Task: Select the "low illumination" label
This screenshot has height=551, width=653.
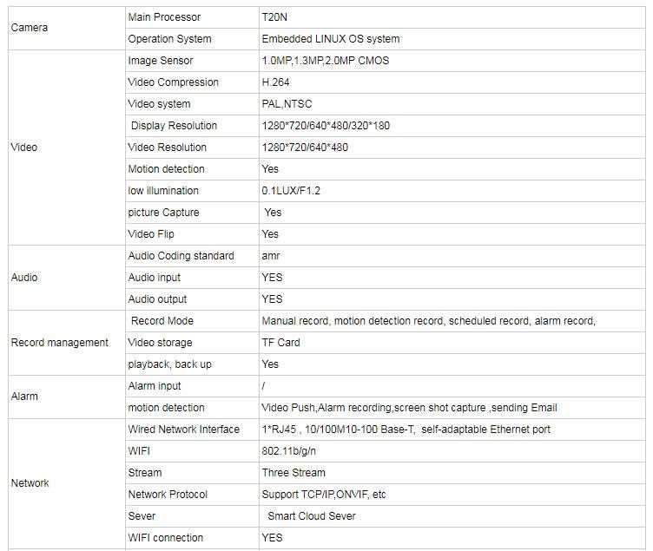Action: 163,191
